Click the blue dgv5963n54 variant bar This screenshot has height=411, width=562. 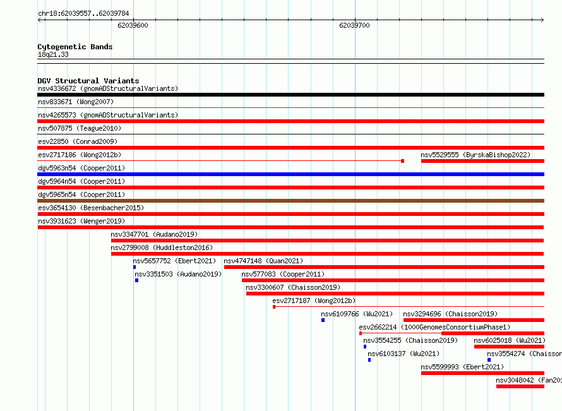pyautogui.click(x=290, y=174)
